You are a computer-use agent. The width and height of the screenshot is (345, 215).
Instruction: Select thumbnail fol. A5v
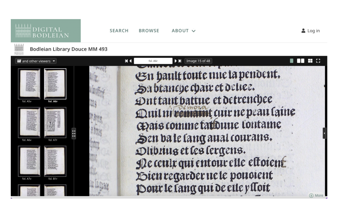[29, 84]
